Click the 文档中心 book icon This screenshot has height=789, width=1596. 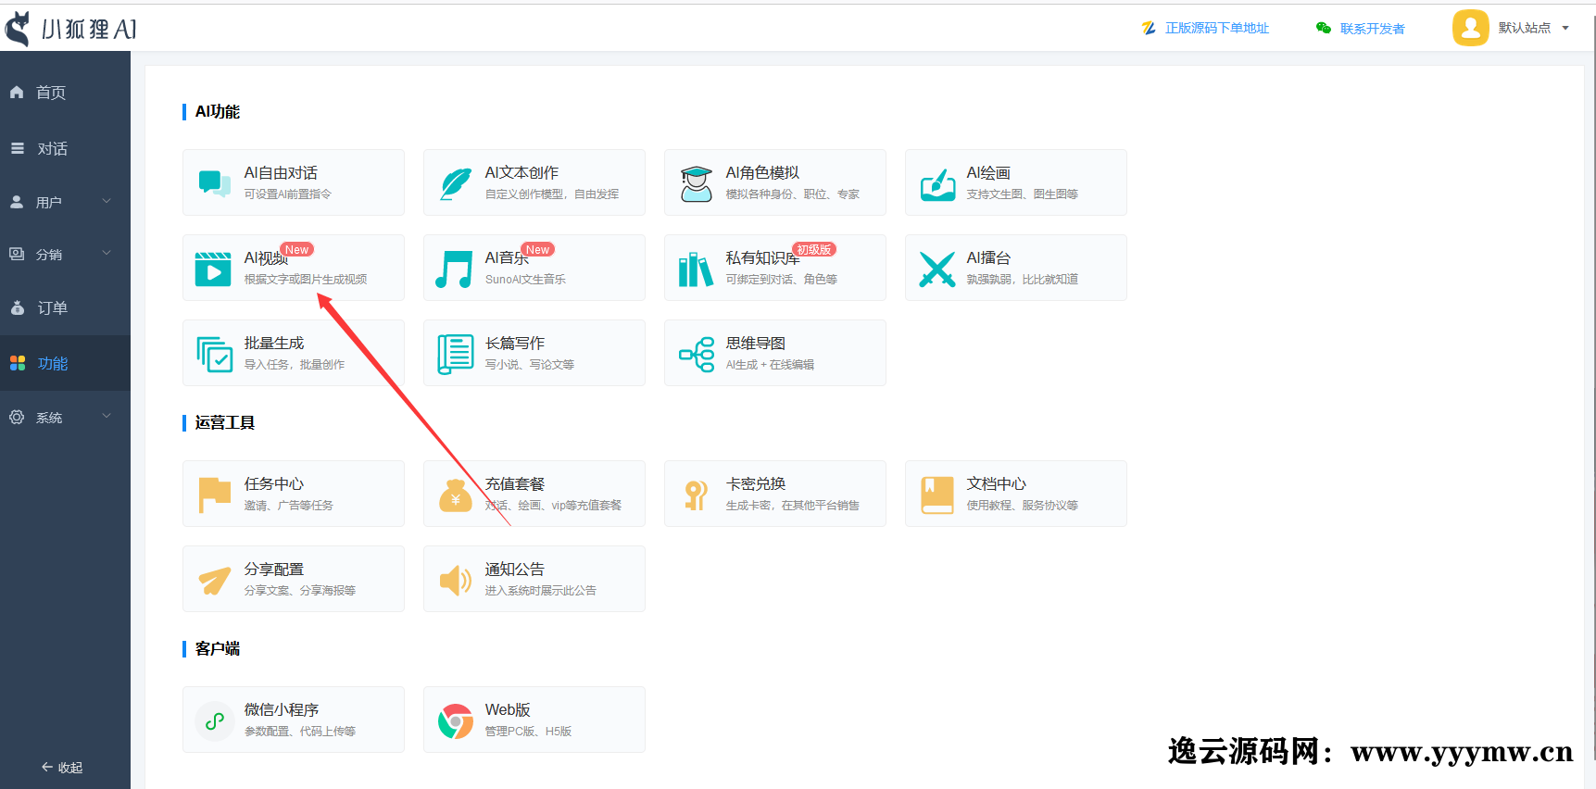[x=937, y=495]
